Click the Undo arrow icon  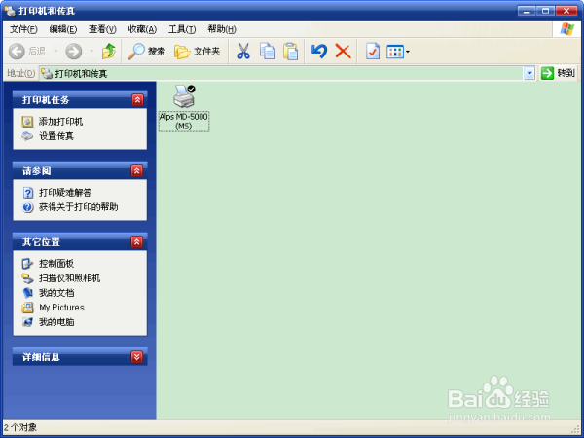click(319, 51)
